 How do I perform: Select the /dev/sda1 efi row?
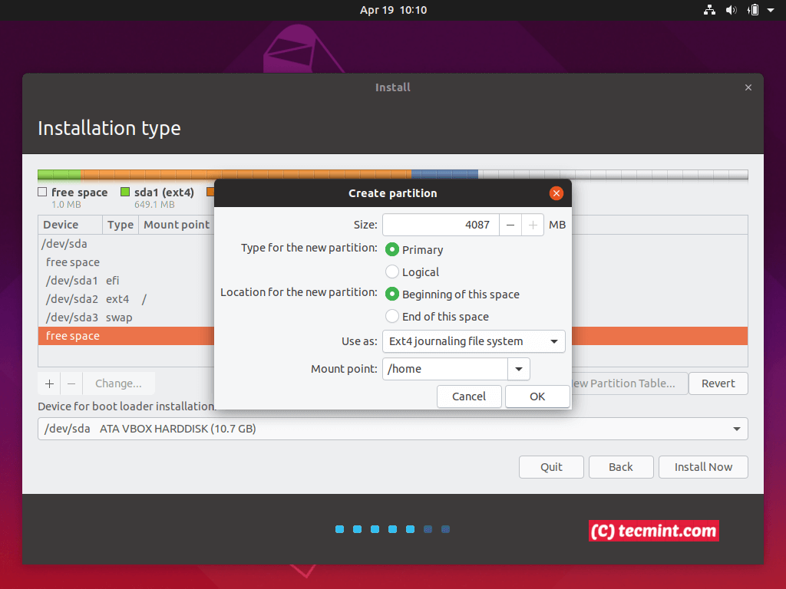tap(126, 281)
